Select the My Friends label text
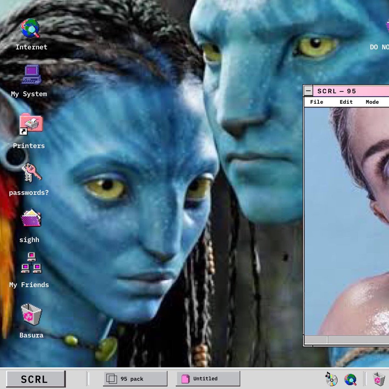This screenshot has height=389, width=389. click(29, 285)
